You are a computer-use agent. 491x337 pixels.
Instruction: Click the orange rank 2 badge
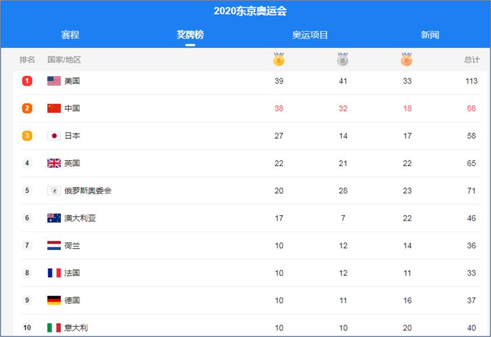[27, 109]
